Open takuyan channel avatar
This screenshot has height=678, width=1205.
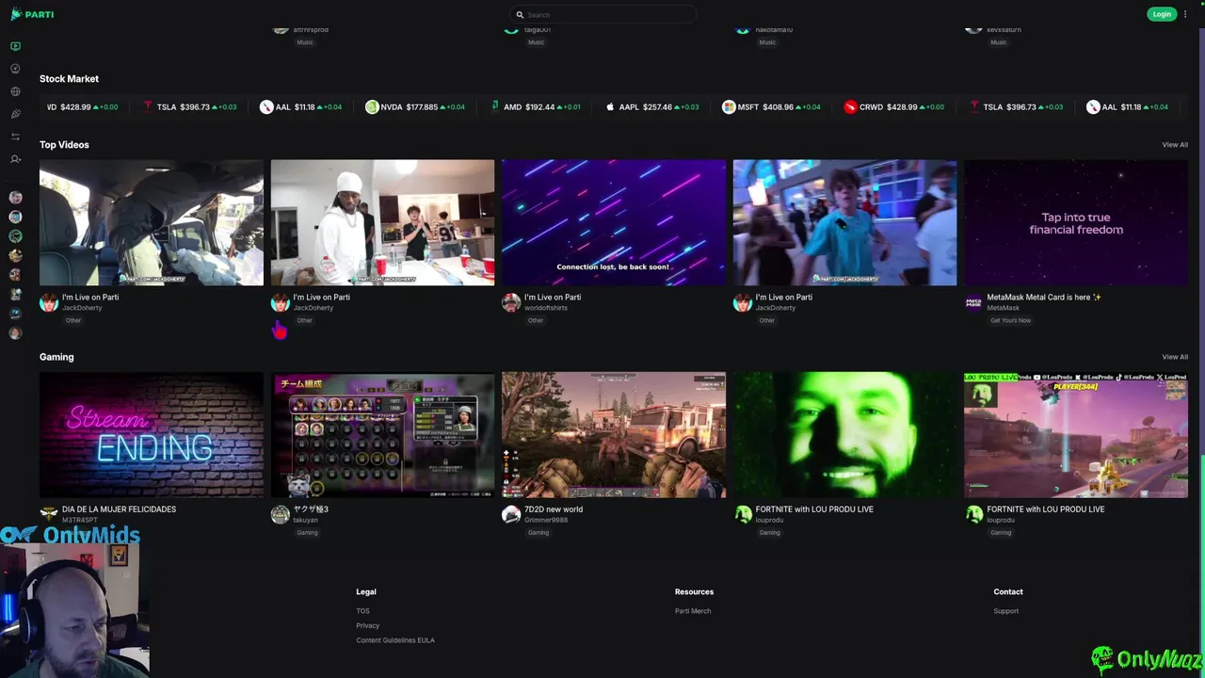[280, 514]
